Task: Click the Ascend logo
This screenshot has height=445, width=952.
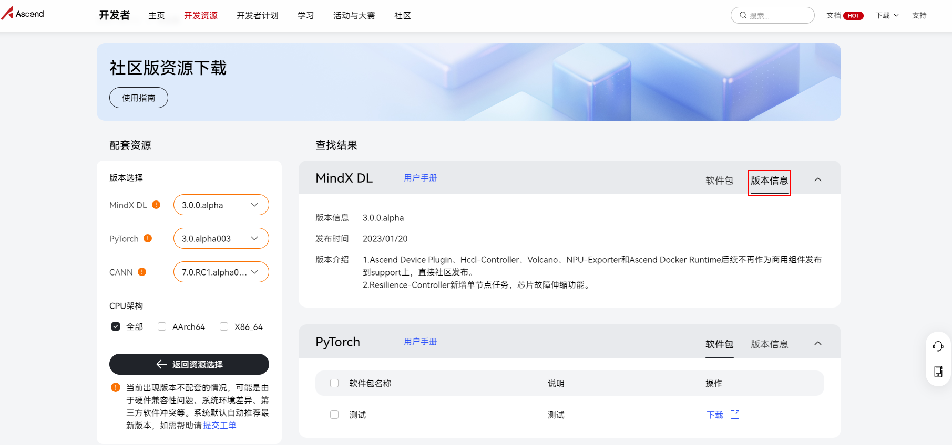Action: click(x=23, y=13)
